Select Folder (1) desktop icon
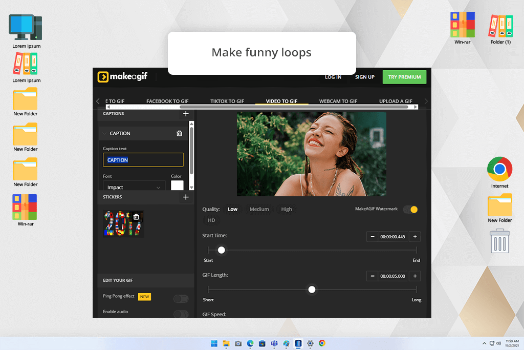The image size is (524, 350). tap(500, 29)
